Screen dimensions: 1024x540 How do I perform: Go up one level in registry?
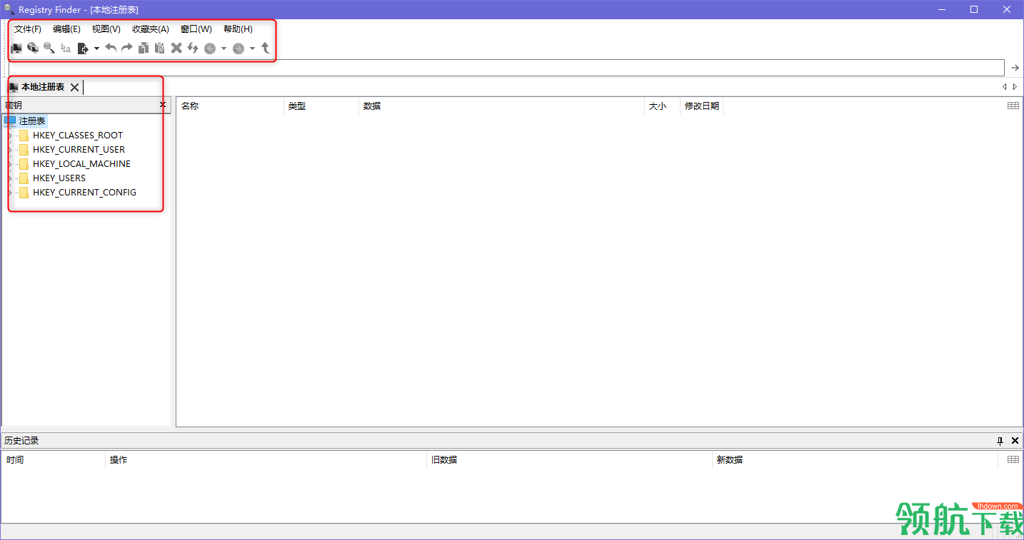pyautogui.click(x=266, y=49)
